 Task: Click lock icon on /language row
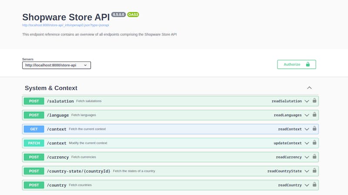point(315,114)
